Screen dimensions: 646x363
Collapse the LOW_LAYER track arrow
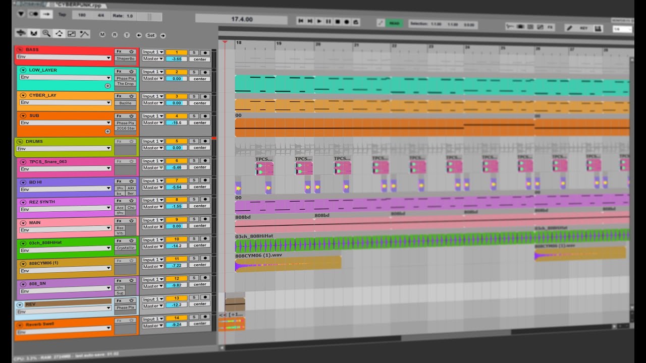[x=23, y=70]
